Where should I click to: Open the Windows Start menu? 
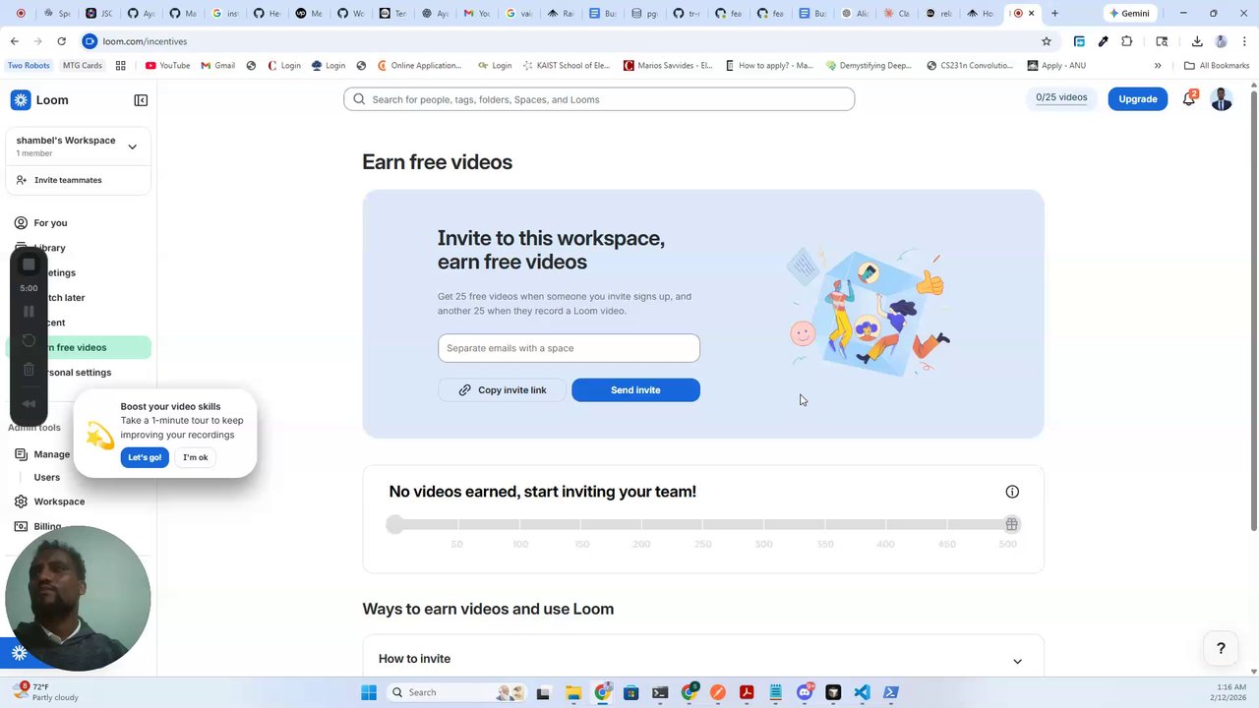pyautogui.click(x=369, y=692)
